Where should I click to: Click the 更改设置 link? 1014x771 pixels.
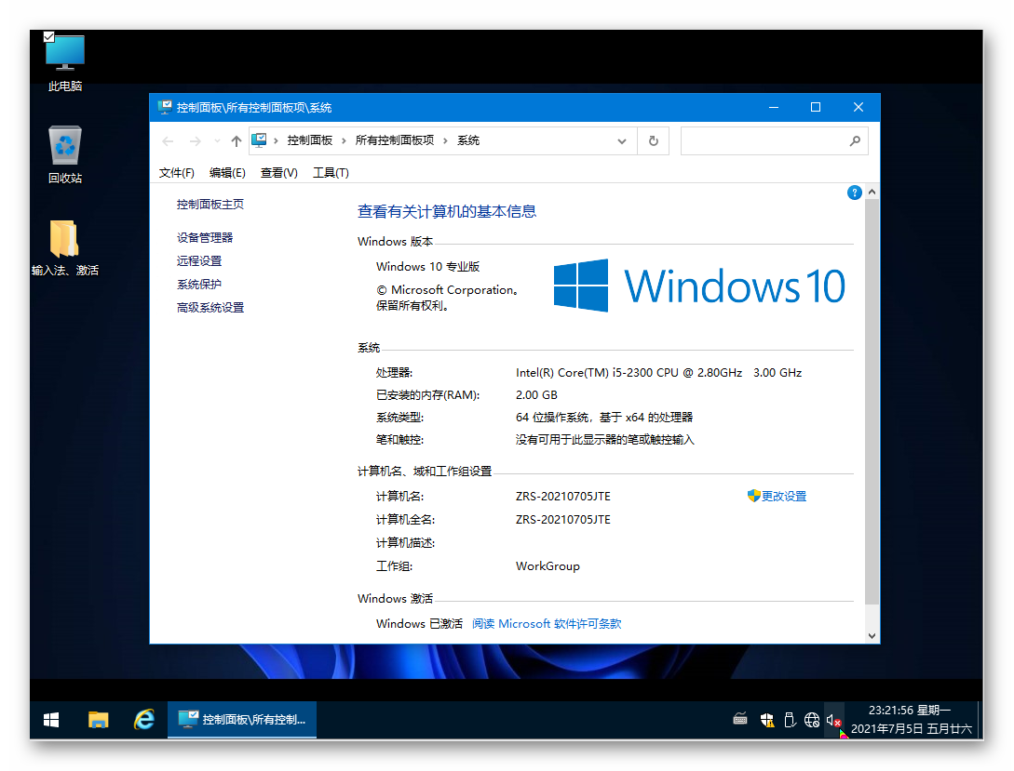784,496
